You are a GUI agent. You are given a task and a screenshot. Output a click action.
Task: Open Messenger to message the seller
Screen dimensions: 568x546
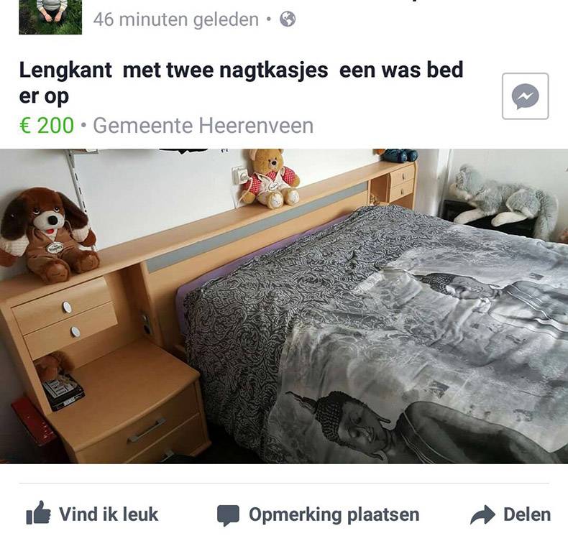pyautogui.click(x=526, y=96)
